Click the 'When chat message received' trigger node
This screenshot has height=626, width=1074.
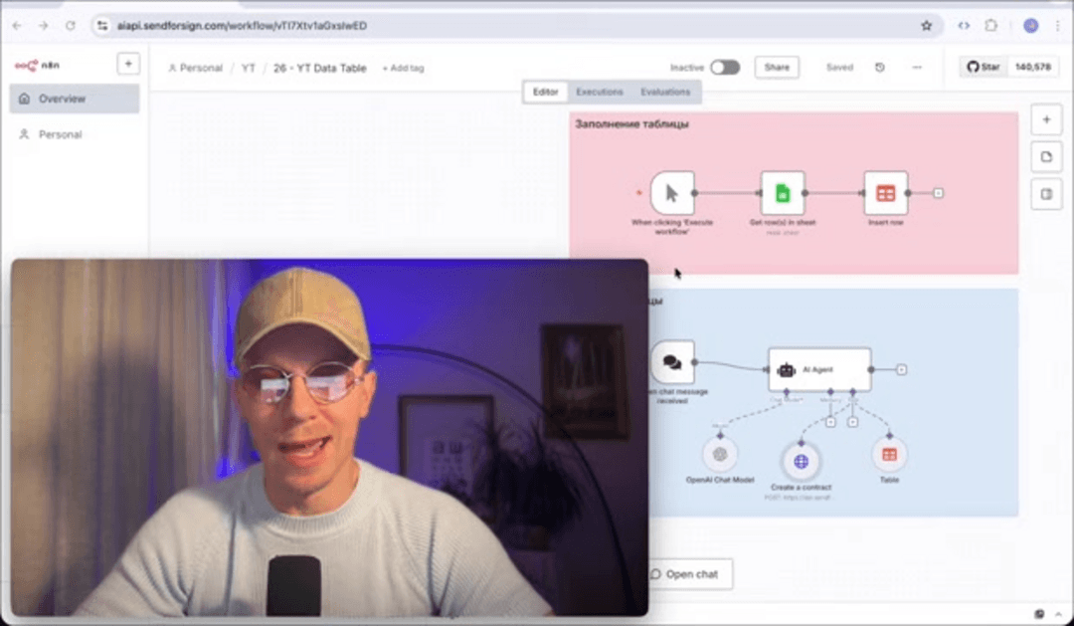coord(674,363)
